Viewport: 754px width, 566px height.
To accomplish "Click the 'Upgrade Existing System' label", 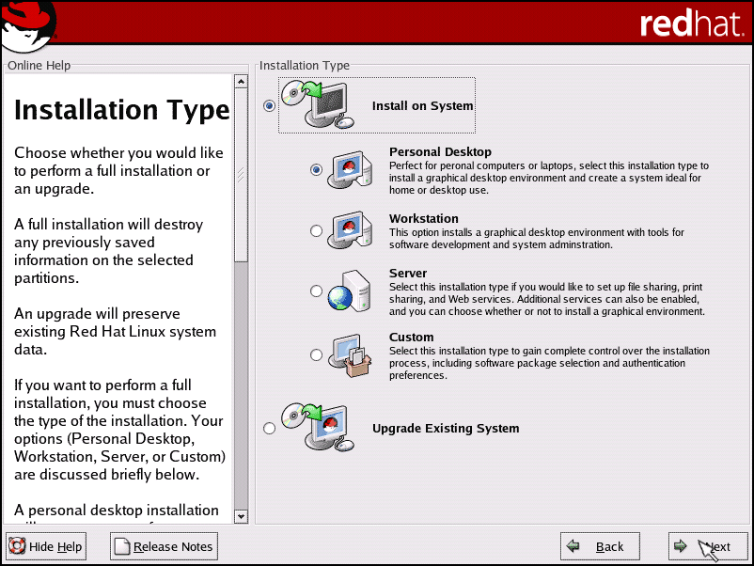I will (446, 429).
